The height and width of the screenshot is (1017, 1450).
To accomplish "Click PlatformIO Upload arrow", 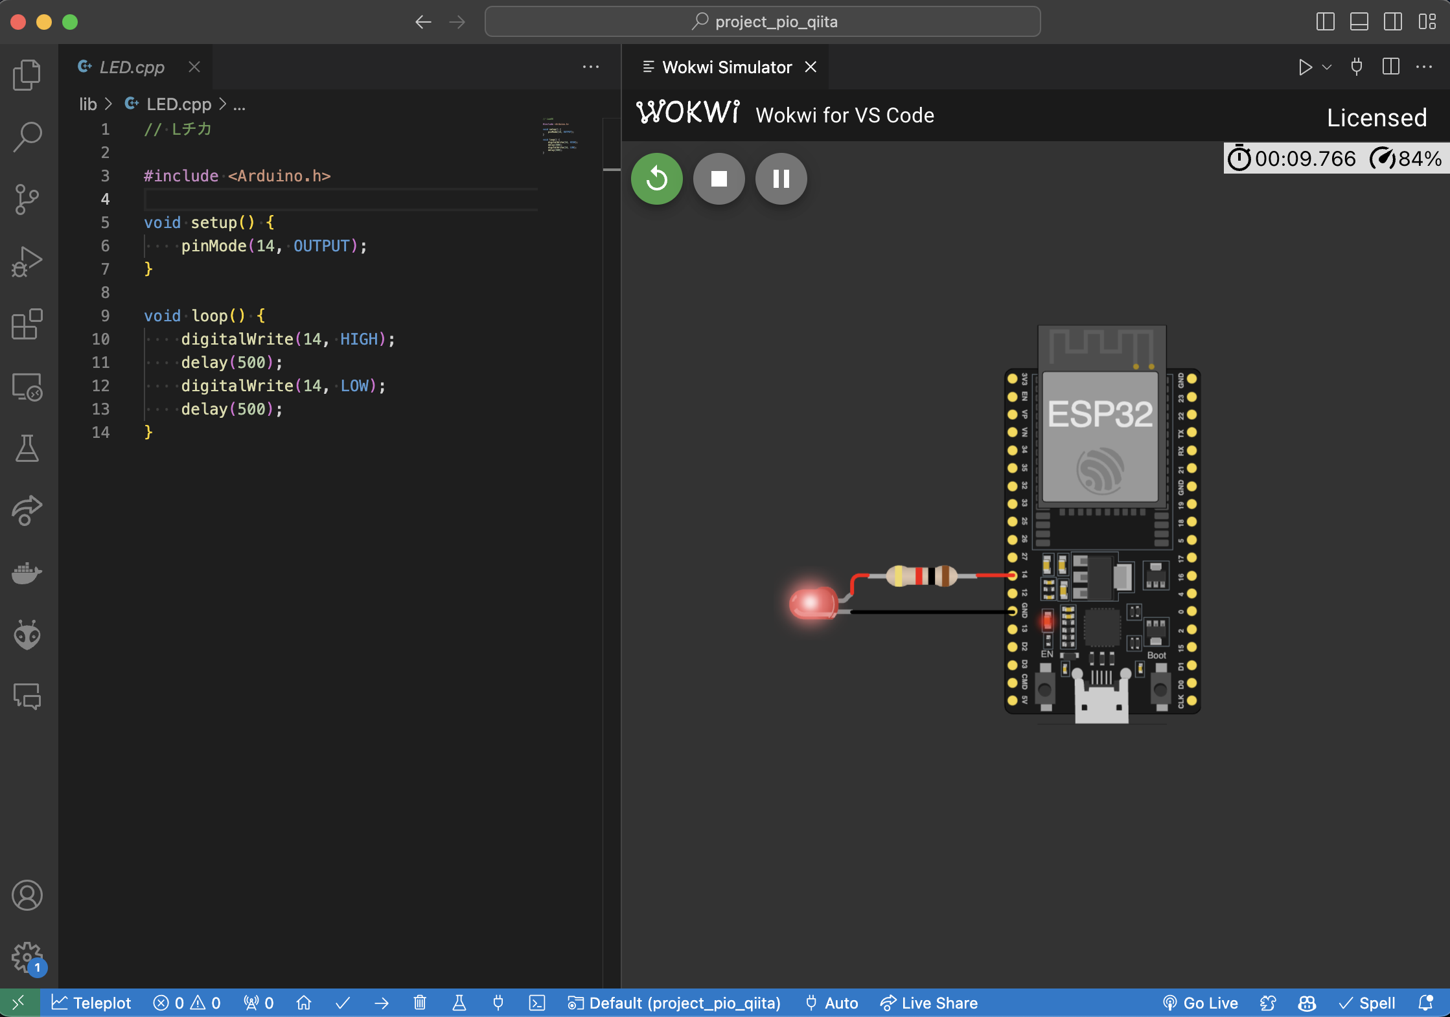I will click(x=382, y=1003).
